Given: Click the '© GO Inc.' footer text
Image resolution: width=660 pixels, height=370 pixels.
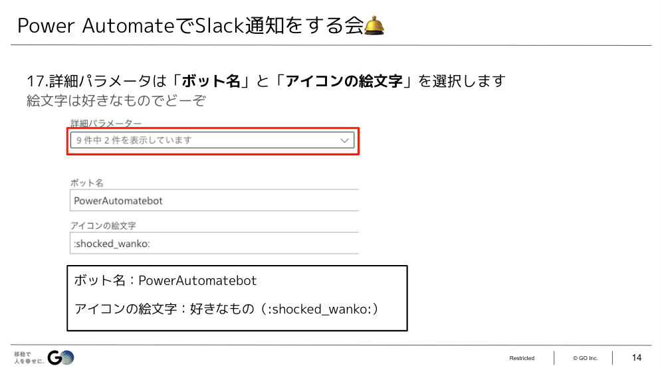Looking at the screenshot, I should coord(585,358).
